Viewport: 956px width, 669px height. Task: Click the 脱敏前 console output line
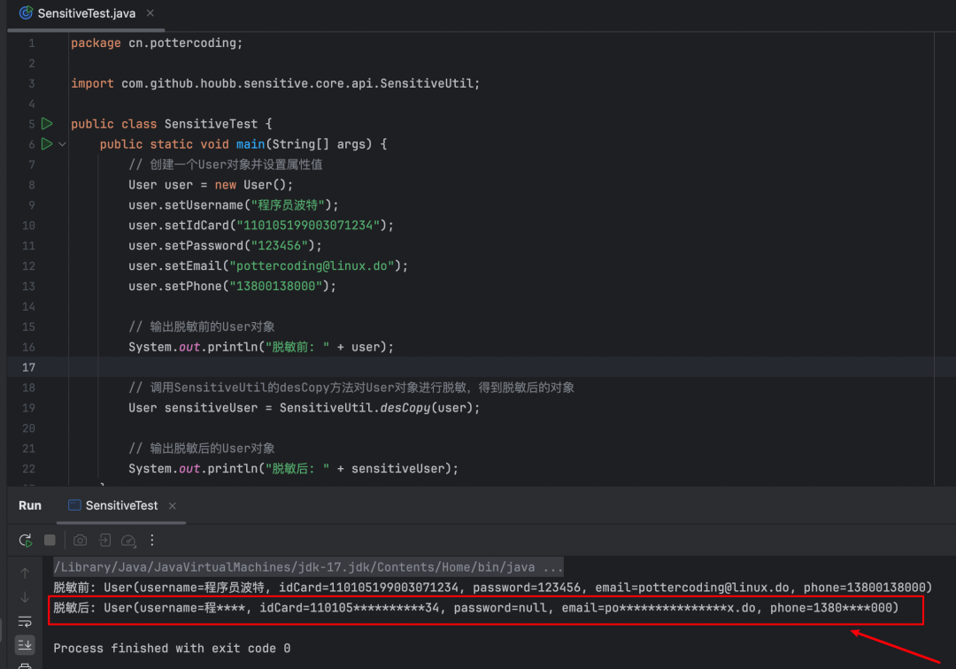[x=493, y=588]
